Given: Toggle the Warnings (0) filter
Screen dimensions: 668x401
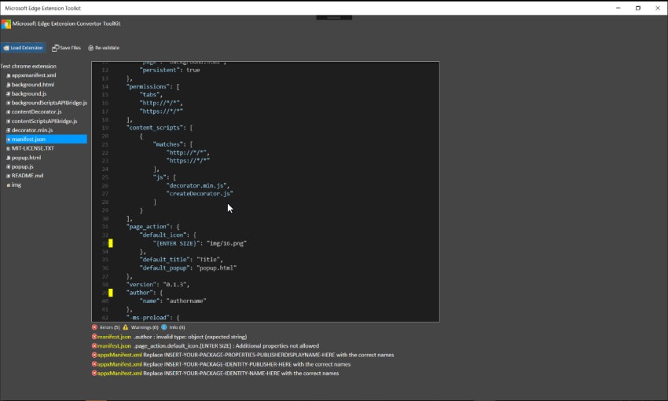Looking at the screenshot, I should 141,327.
